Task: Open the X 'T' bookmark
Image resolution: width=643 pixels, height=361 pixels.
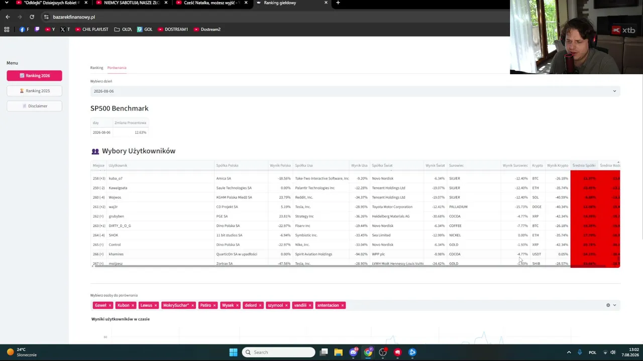Action: pyautogui.click(x=65, y=29)
